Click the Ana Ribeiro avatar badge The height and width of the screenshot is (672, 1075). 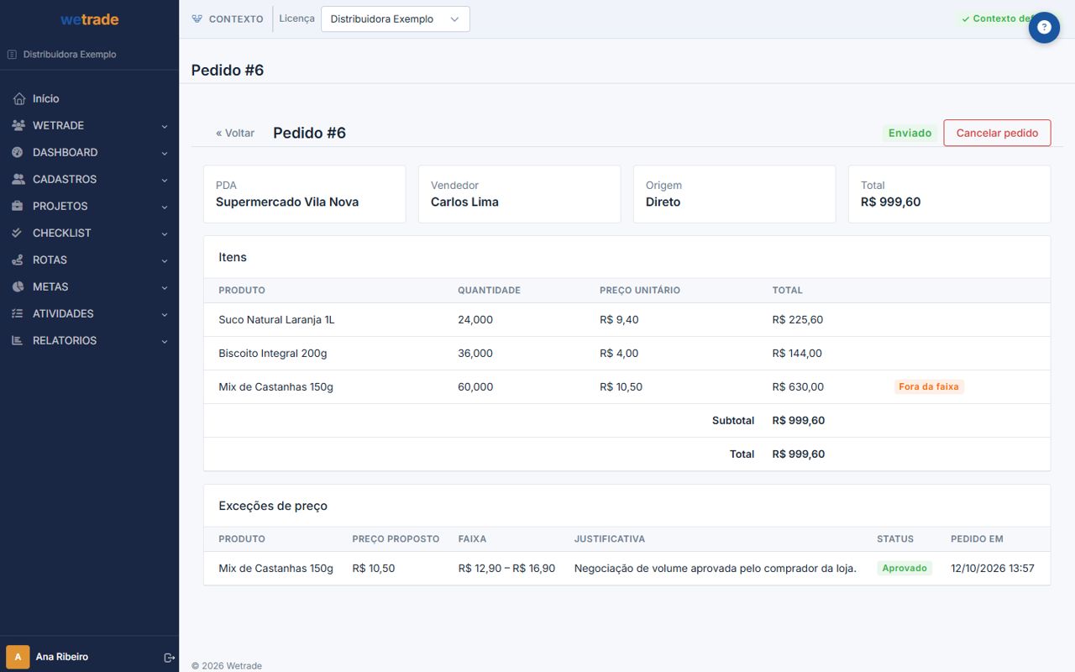coord(18,657)
